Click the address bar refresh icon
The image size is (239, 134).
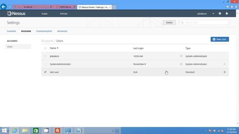pos(74,7)
